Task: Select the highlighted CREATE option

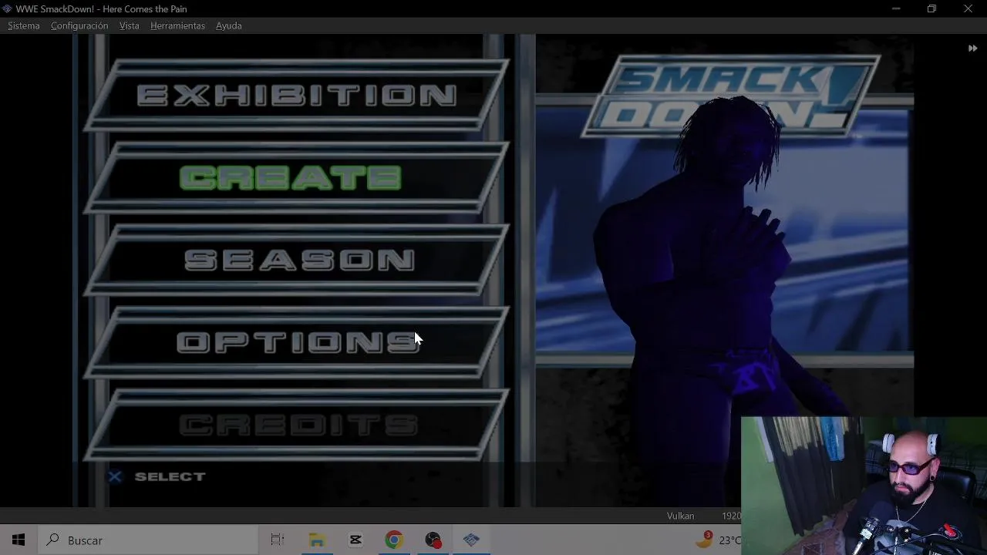Action: (x=297, y=178)
